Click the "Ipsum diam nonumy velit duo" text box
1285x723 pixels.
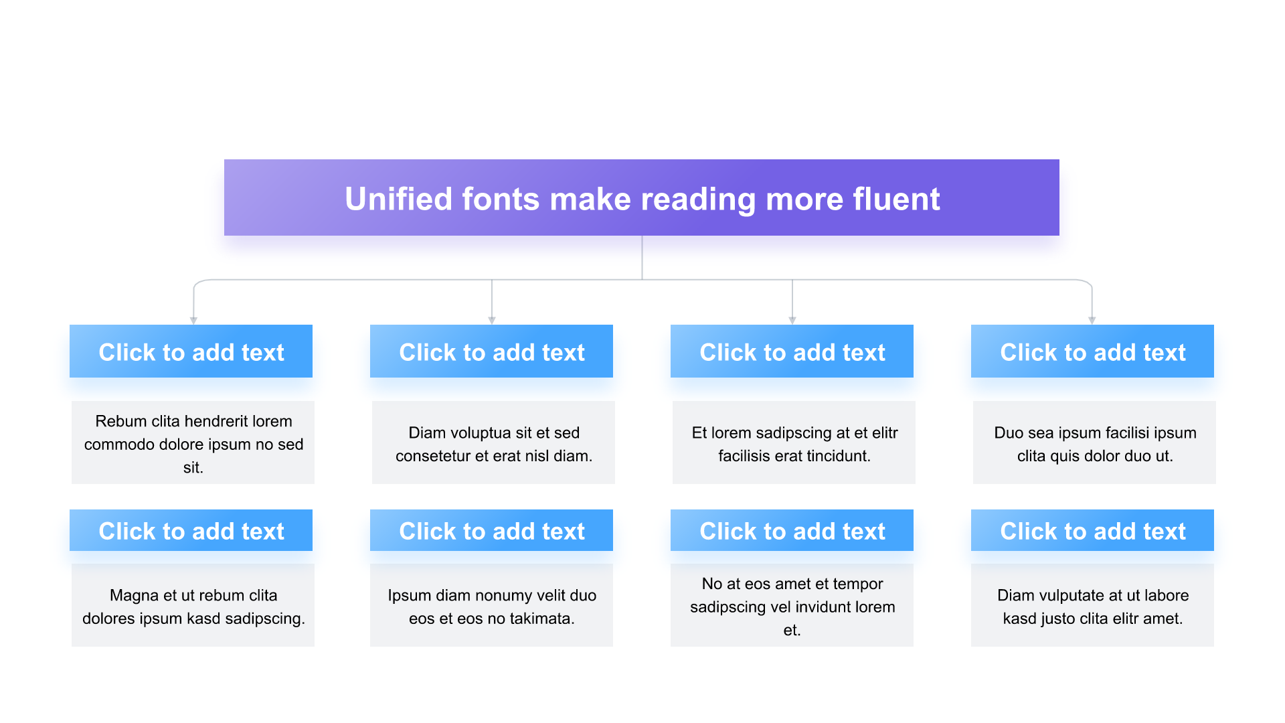tap(491, 606)
